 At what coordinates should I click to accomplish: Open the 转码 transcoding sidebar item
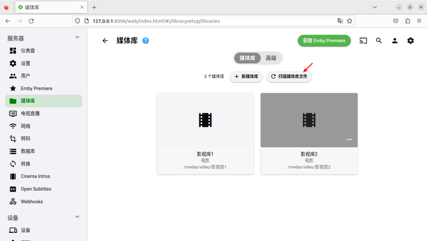[x=43, y=138]
